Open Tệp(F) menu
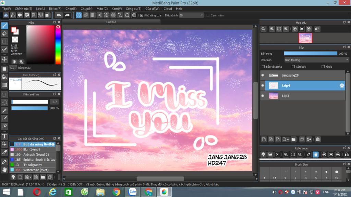This screenshot has height=197, width=351. [x=6, y=9]
